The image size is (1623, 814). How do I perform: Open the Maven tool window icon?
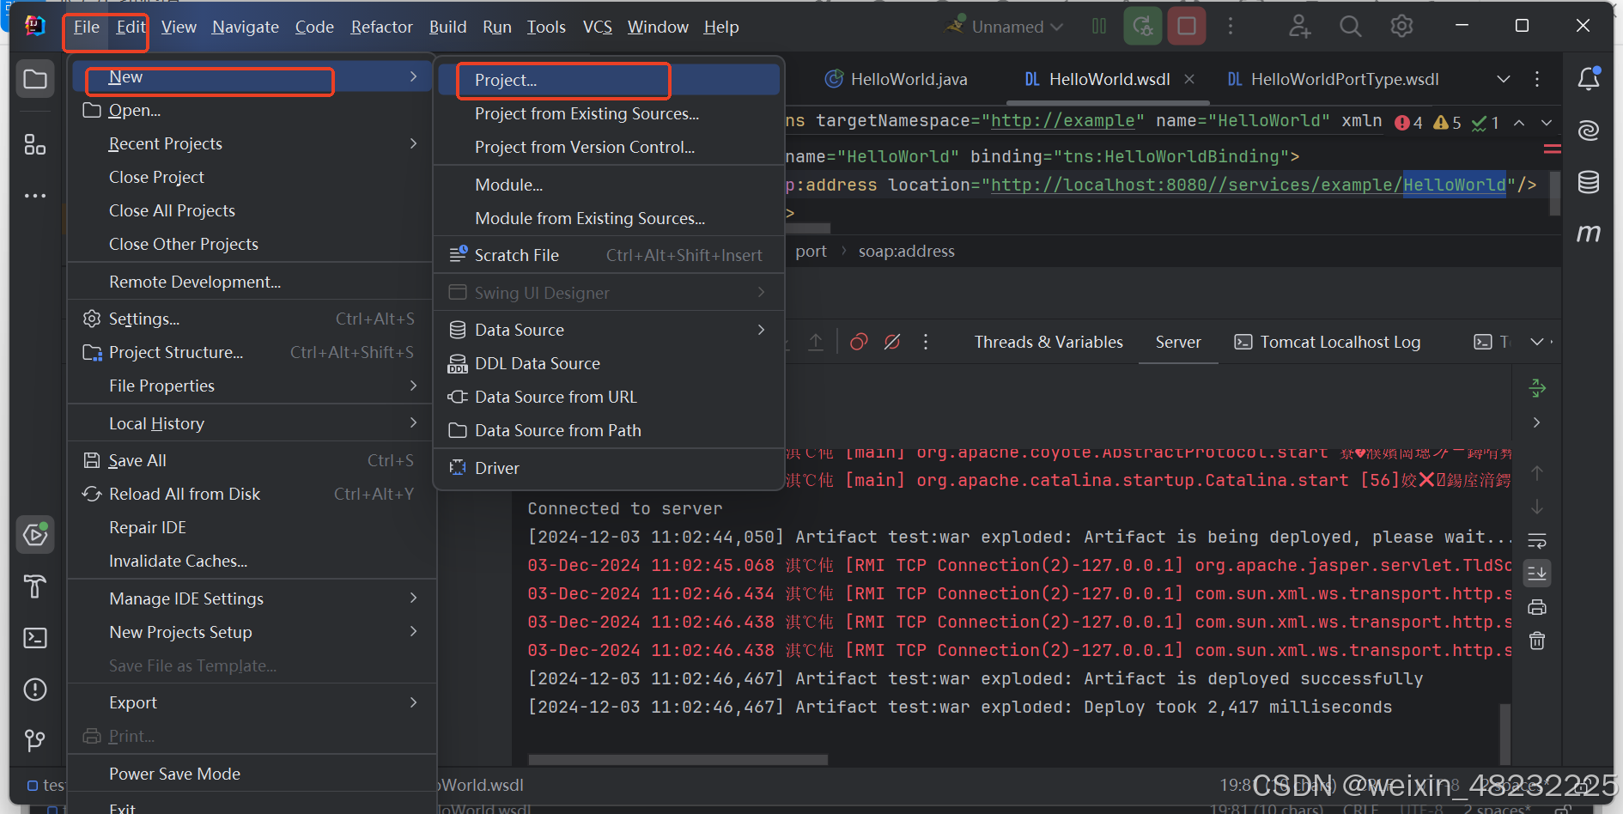pos(1589,233)
